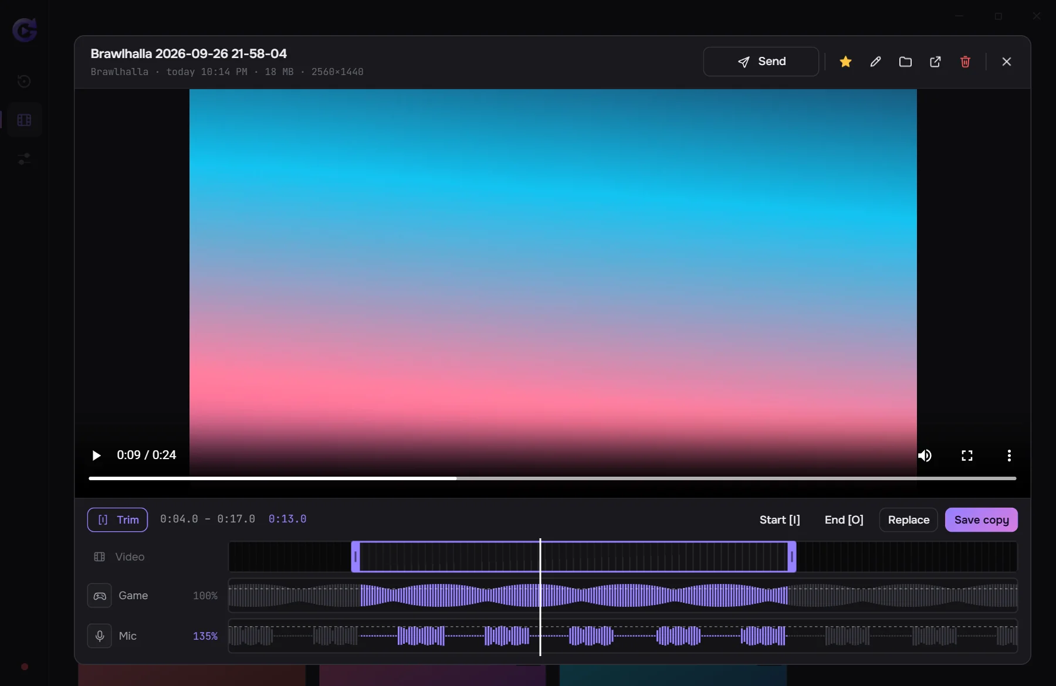The height and width of the screenshot is (686, 1056).
Task: Toggle the favorite star on this clip
Action: (x=845, y=62)
